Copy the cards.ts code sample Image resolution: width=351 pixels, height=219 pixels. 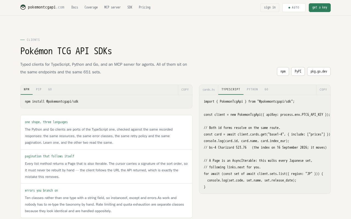(x=323, y=90)
